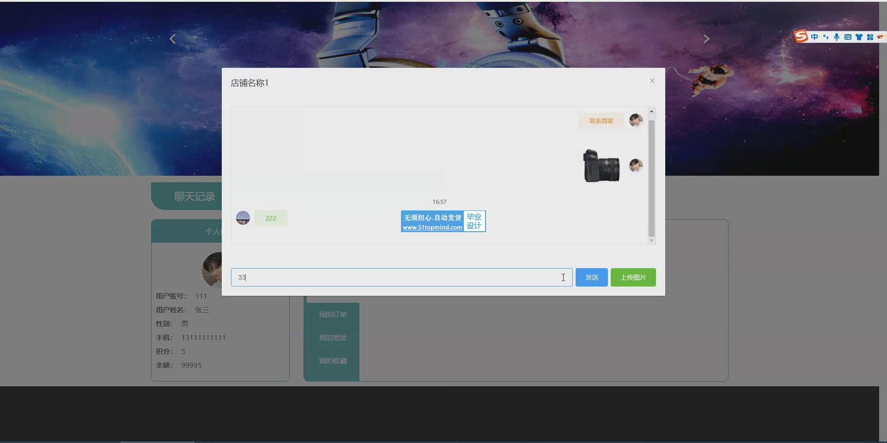The height and width of the screenshot is (443, 887).
Task: Click the 222 message sender avatar
Action: 243,218
